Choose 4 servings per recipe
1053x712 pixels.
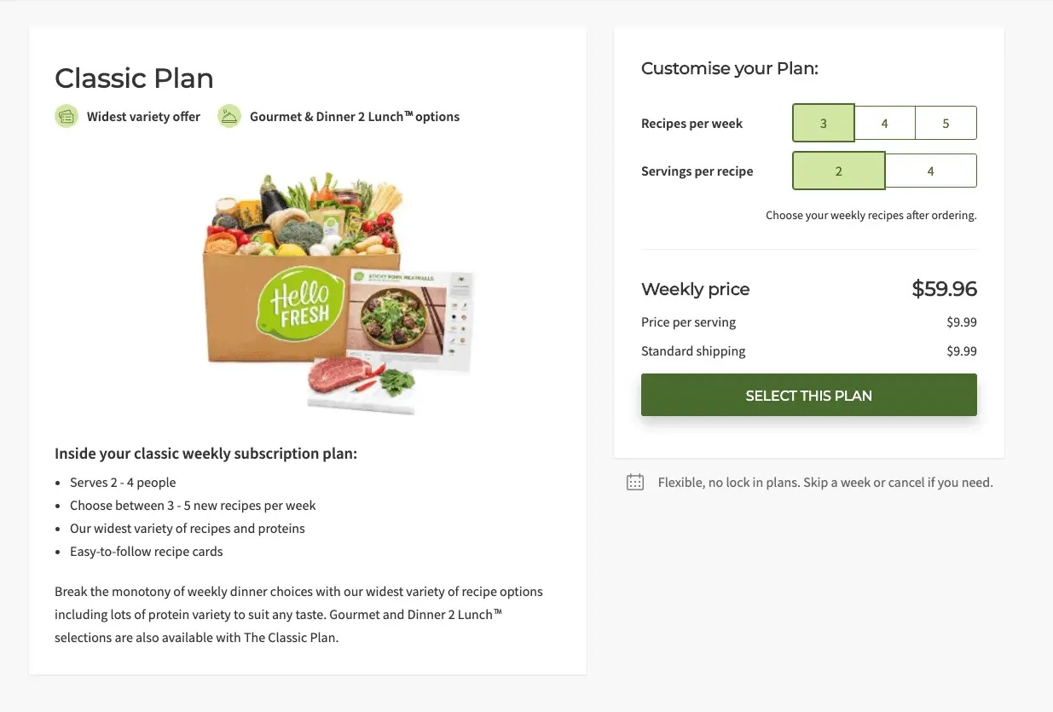[x=930, y=171]
